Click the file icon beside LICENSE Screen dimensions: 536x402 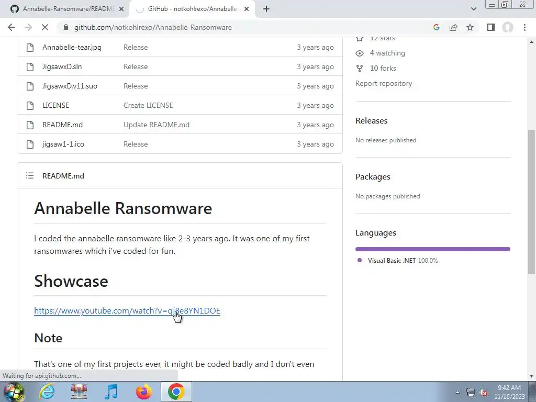pos(30,106)
